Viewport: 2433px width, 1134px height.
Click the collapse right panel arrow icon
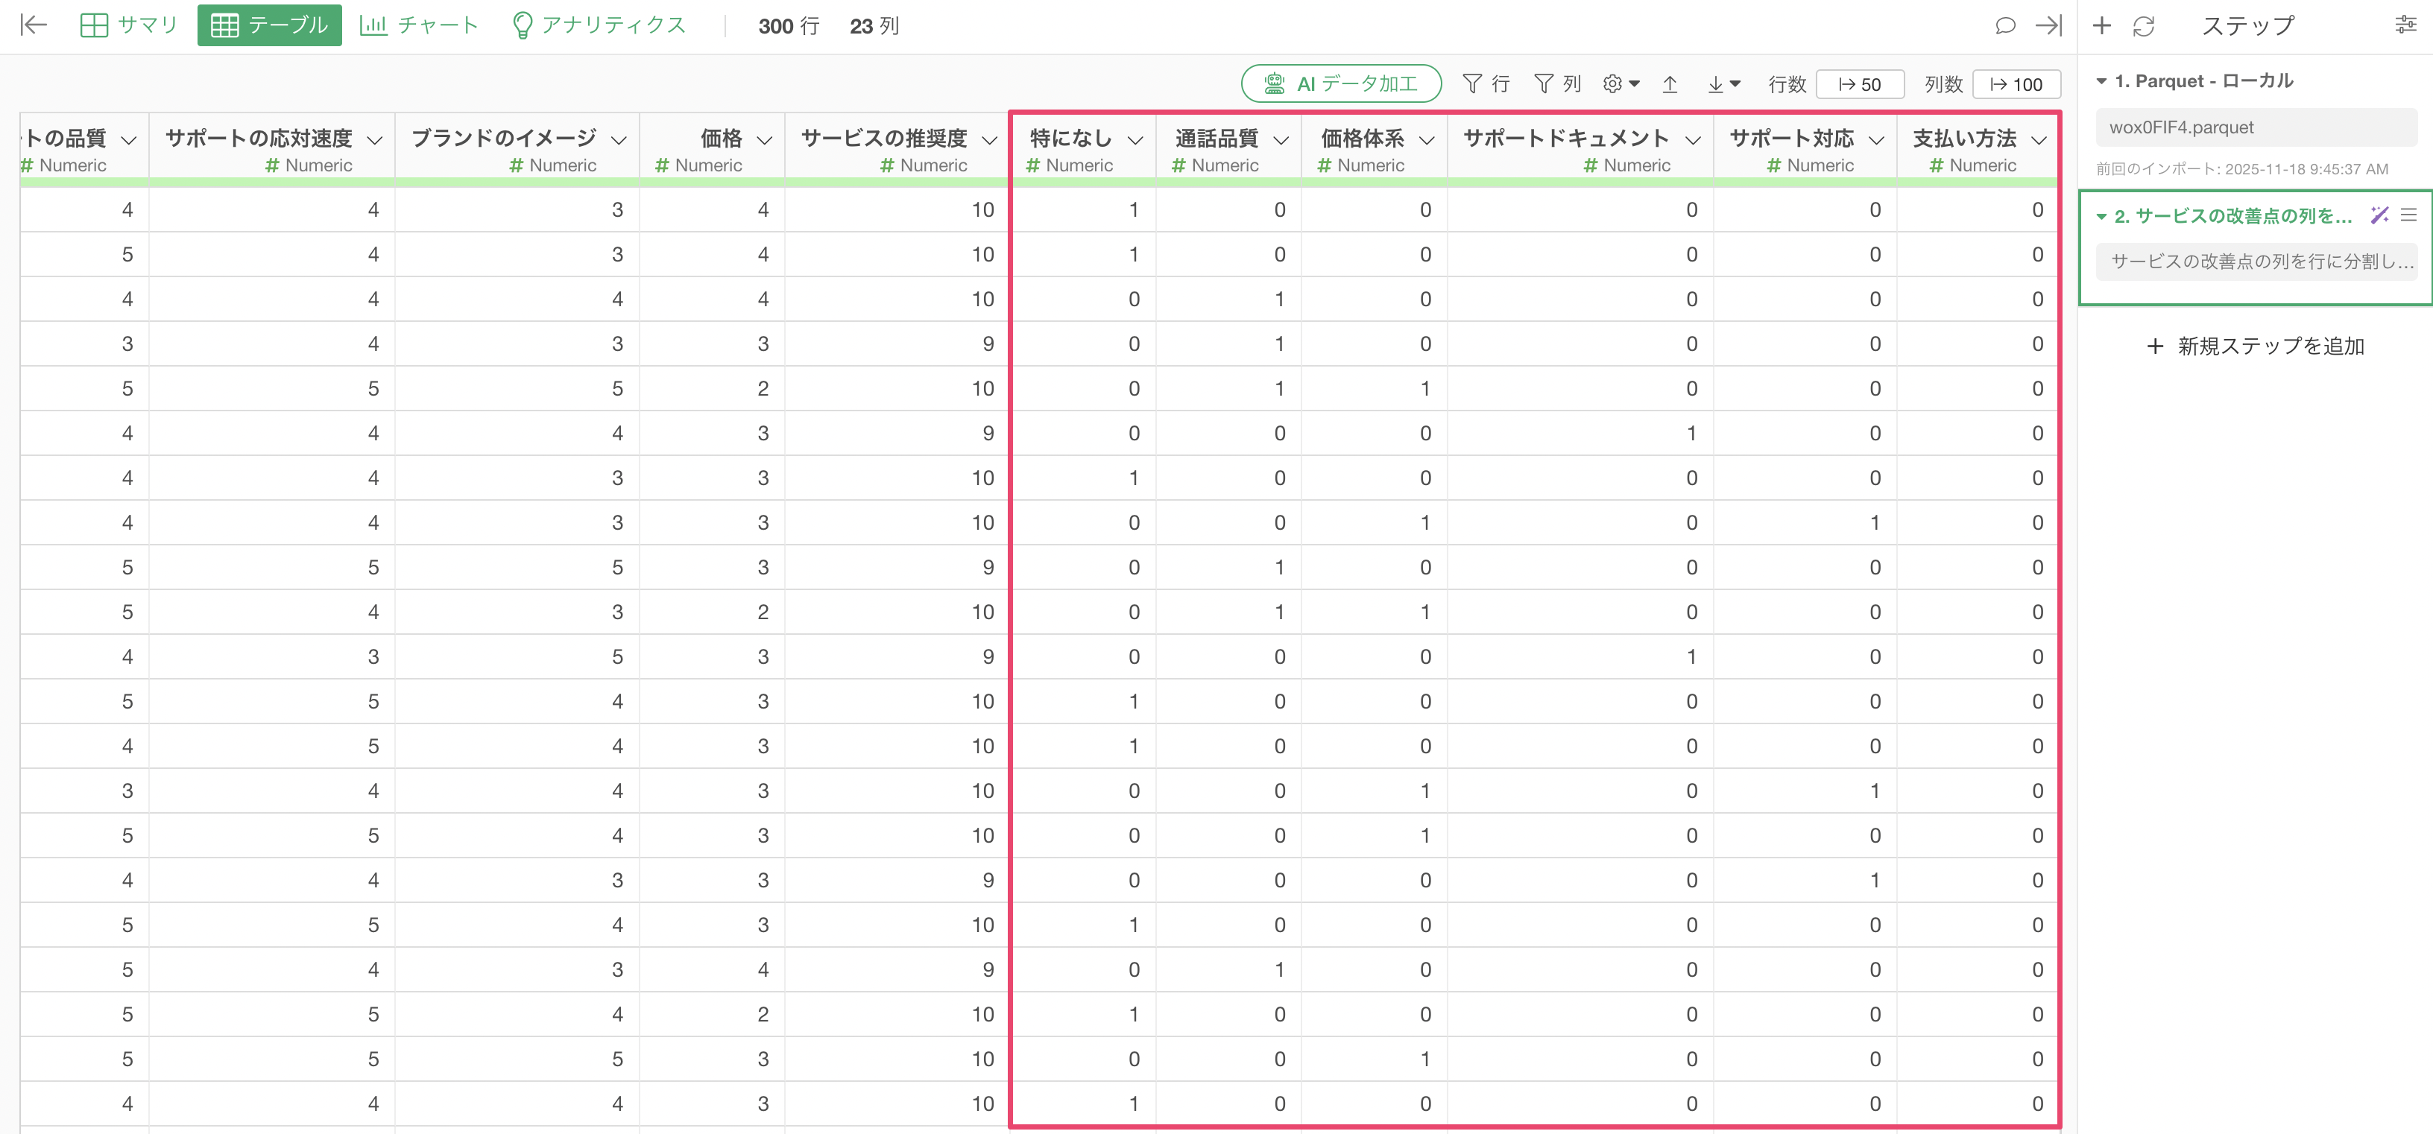pos(2048,25)
